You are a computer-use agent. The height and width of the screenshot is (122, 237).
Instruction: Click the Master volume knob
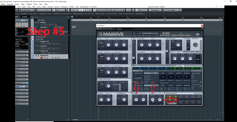[195, 44]
